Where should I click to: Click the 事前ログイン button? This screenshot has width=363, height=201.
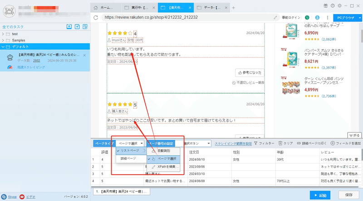pyautogui.click(x=291, y=18)
